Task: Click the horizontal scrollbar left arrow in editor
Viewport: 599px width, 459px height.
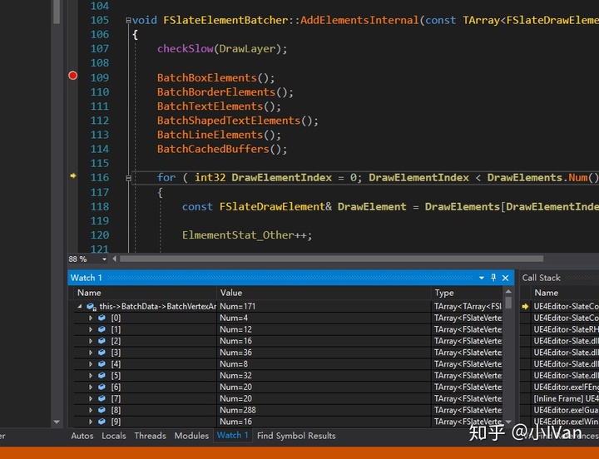Action: click(114, 259)
